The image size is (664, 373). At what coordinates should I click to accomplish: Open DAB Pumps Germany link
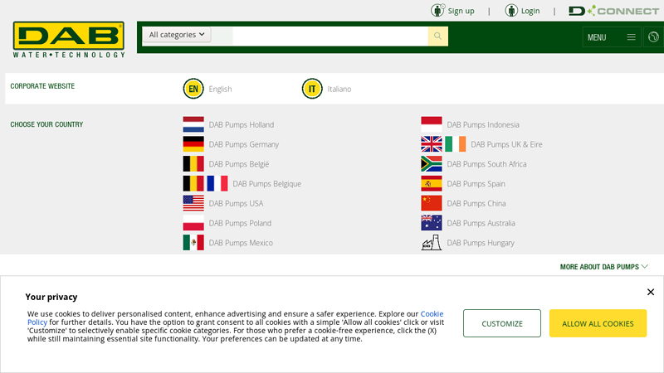[x=244, y=144]
